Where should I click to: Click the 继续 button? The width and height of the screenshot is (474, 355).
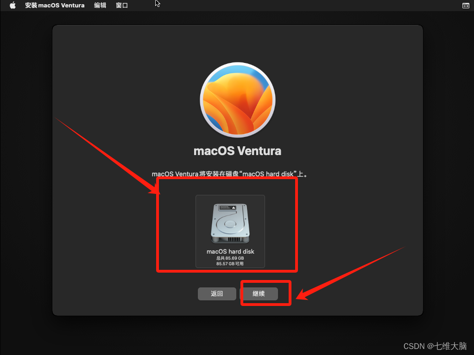point(259,294)
